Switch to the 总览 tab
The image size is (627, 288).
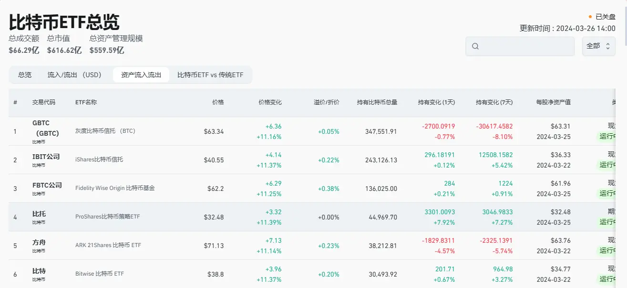point(25,75)
